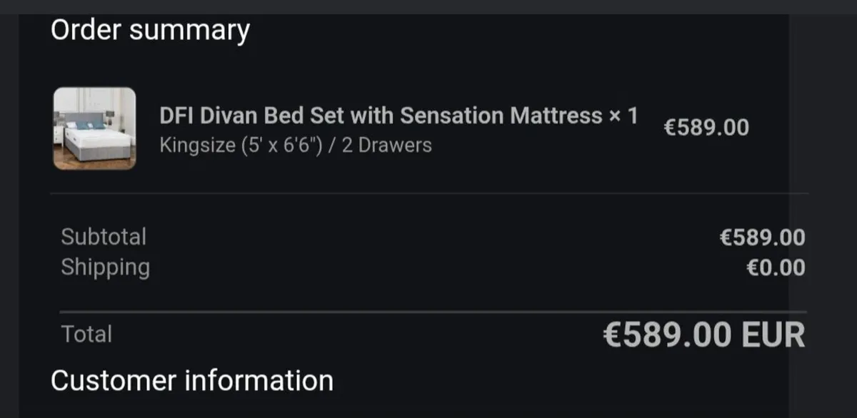857x418 pixels.
Task: Select the Shipping label
Action: pos(106,267)
